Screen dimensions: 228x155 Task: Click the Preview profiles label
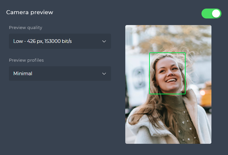pyautogui.click(x=26, y=60)
